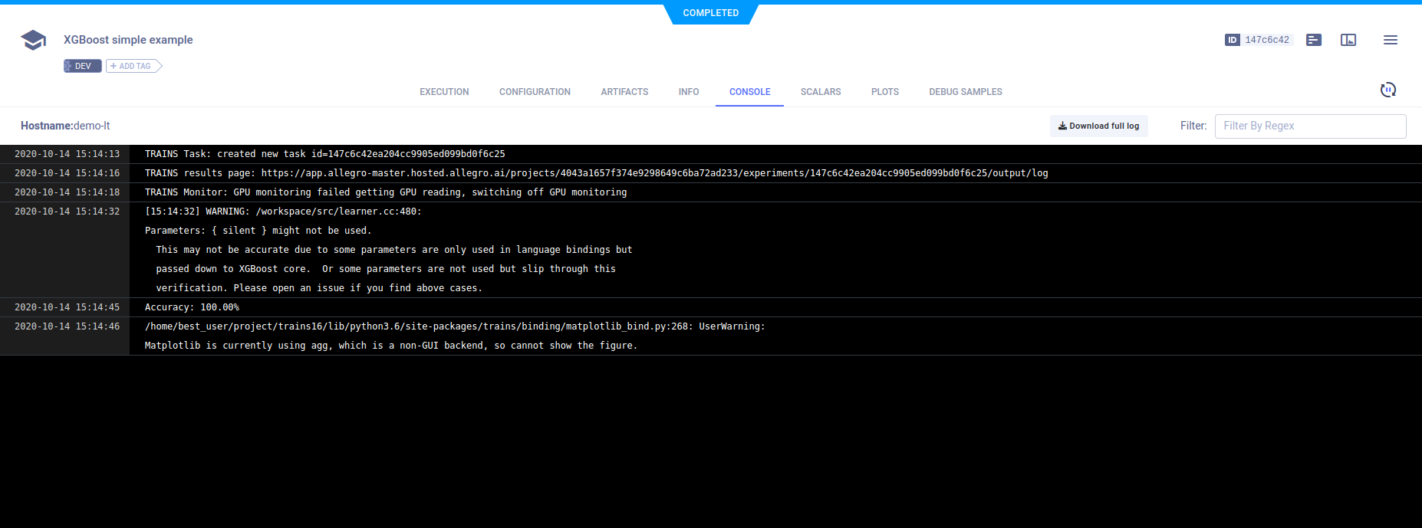Open the Scalars tab
Viewport: 1422px width, 528px height.
pos(821,92)
